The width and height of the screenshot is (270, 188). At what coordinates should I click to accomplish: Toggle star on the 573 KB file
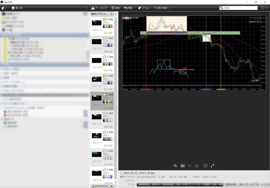[104, 76]
